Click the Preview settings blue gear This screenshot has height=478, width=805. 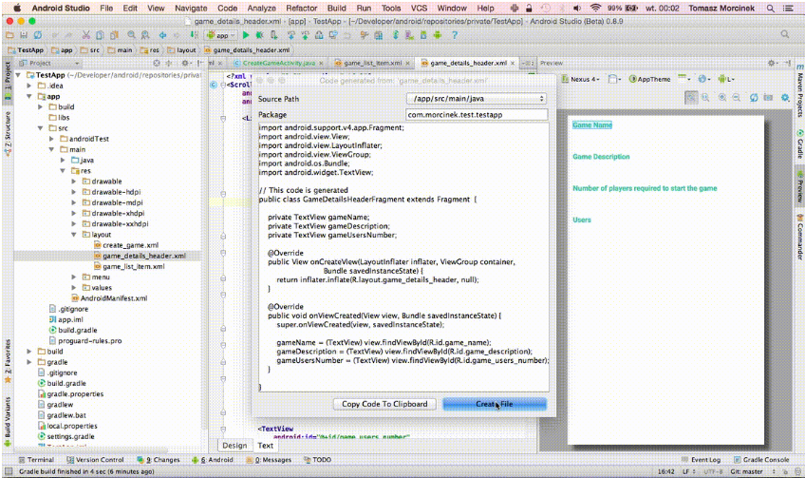click(x=785, y=97)
